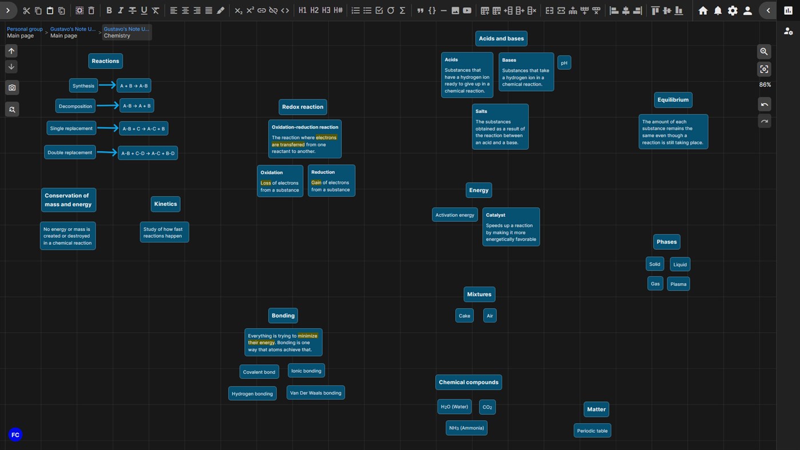Screen dimensions: 800x450
Task: Insert a table from the toolbar
Action: pos(483,10)
